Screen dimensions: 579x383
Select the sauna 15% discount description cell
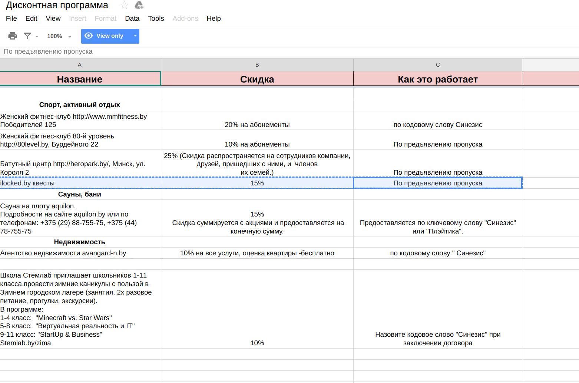point(257,218)
